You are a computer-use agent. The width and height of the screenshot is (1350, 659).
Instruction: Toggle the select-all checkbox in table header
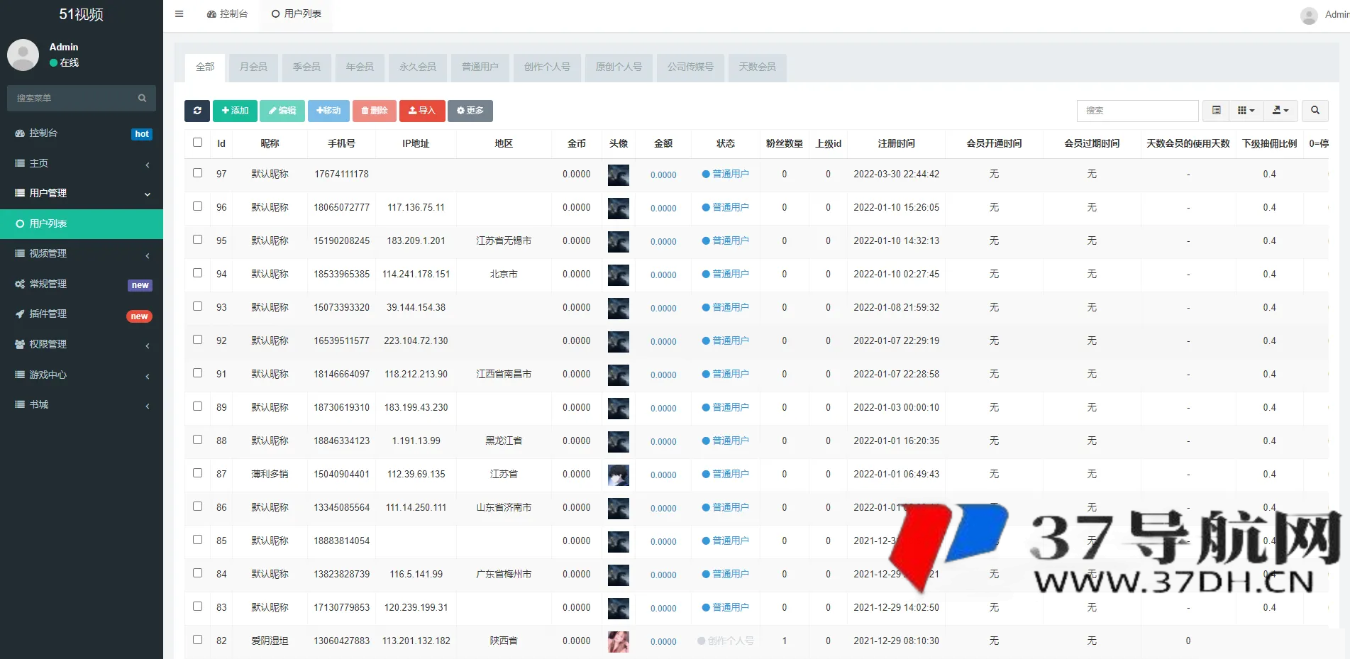[x=197, y=143]
